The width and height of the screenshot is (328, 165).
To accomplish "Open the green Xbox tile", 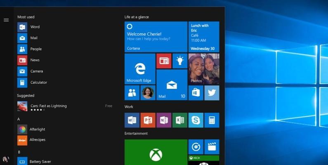I will [156, 152].
